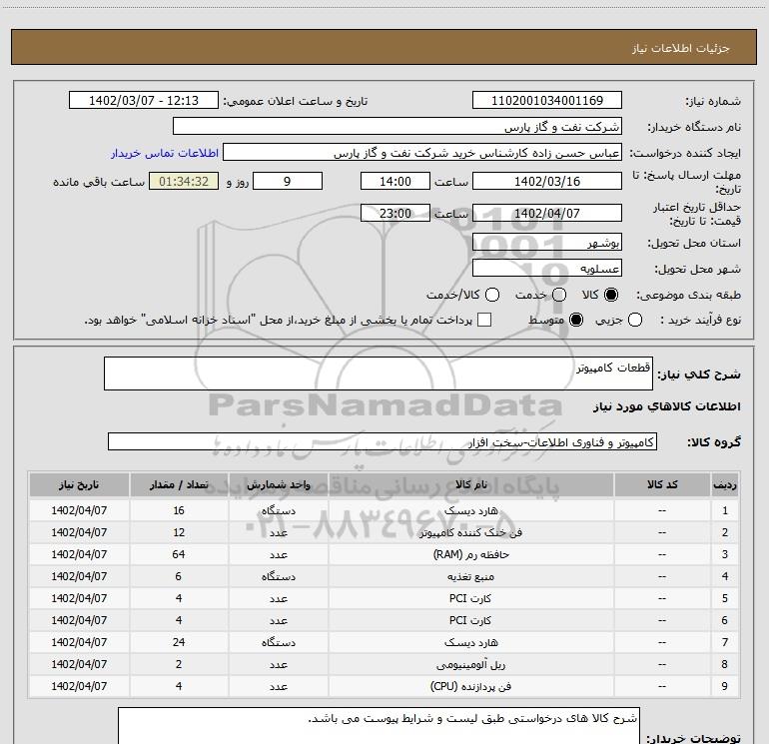Select the منبع تغذیه row

point(384,576)
